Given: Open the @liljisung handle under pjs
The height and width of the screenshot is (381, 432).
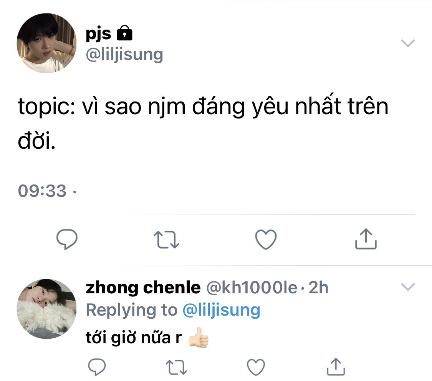Looking at the screenshot, I should [x=124, y=55].
